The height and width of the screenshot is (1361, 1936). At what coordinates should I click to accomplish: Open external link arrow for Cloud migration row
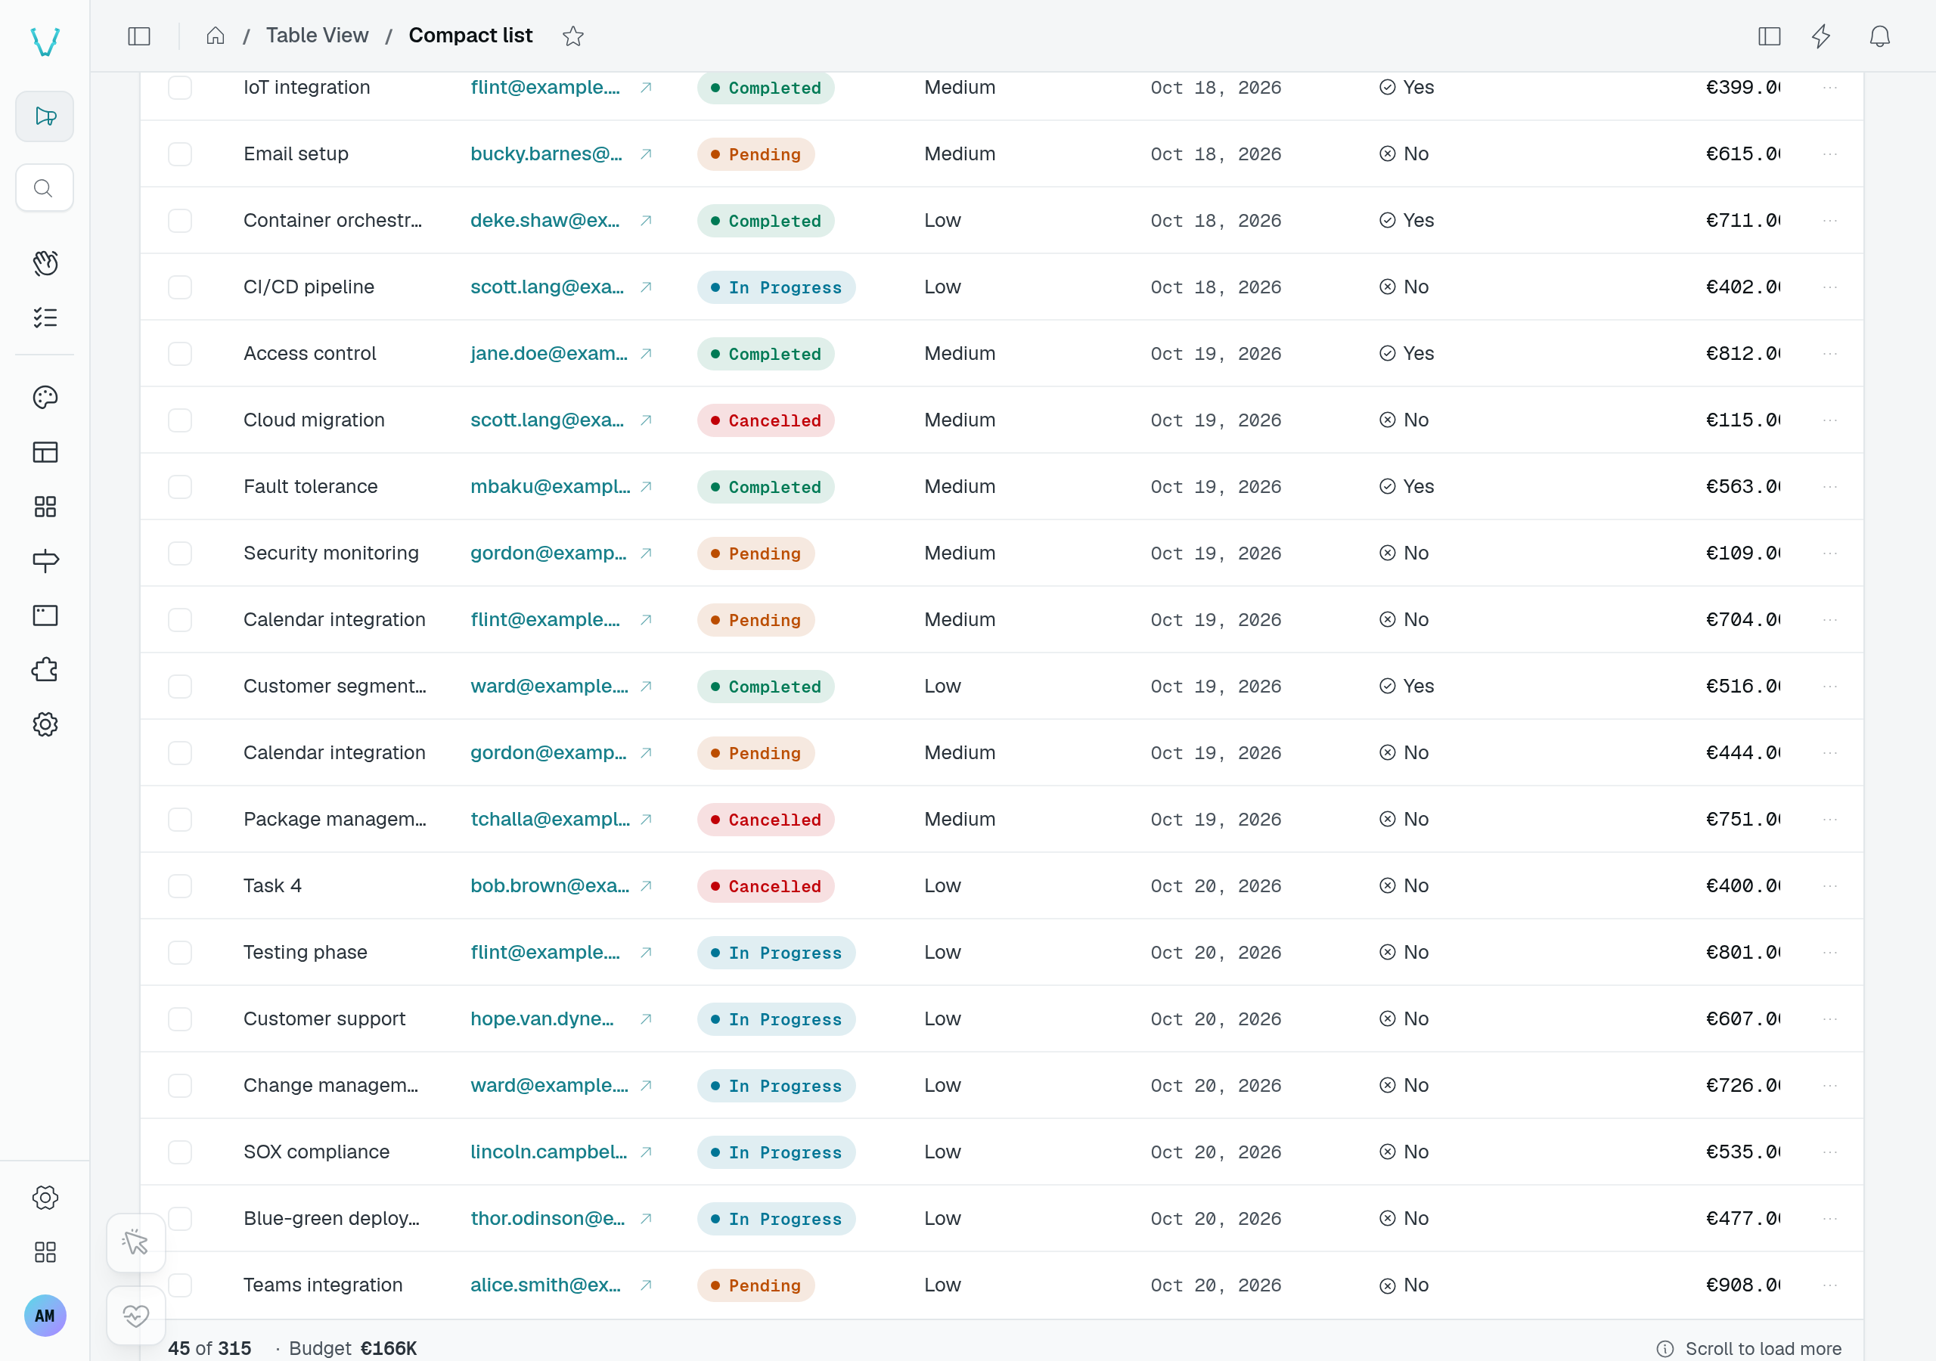pyautogui.click(x=646, y=420)
